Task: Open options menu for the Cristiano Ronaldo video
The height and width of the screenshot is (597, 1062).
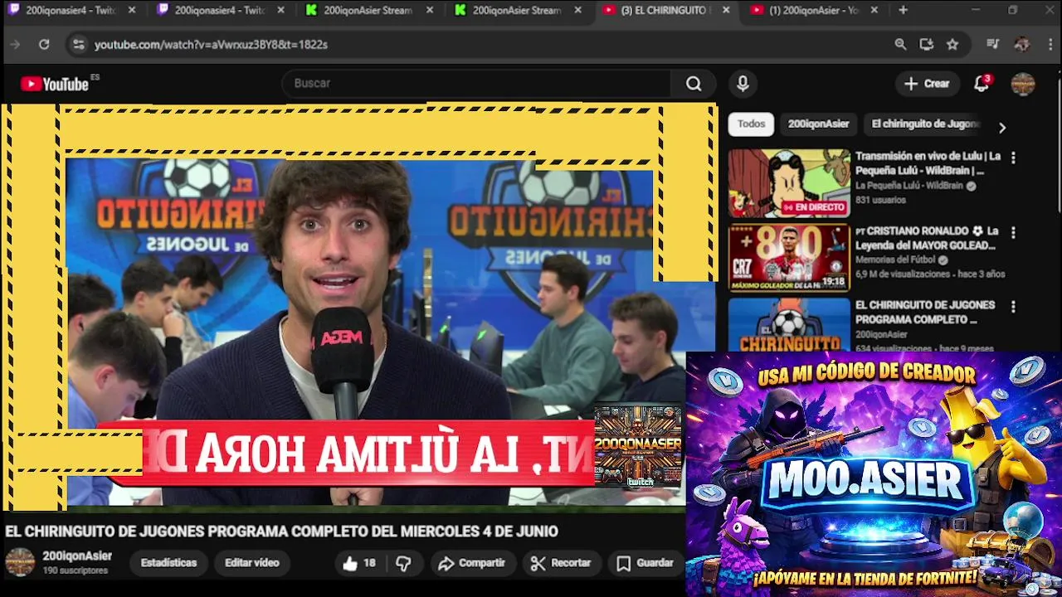Action: (x=1012, y=232)
